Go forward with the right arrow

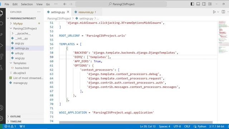pyautogui.click(x=71, y=4)
